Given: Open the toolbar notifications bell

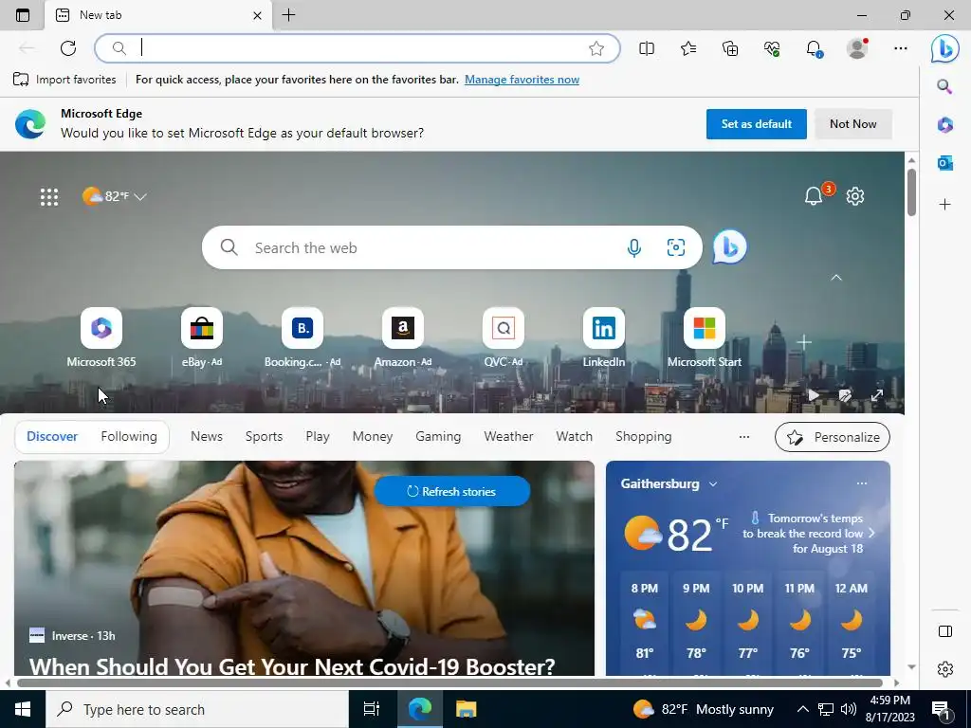Looking at the screenshot, I should click(814, 48).
